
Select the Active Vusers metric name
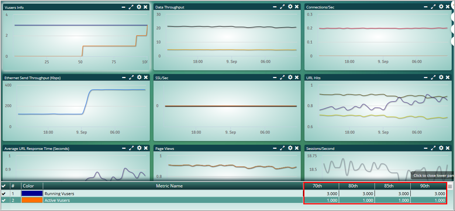57,200
